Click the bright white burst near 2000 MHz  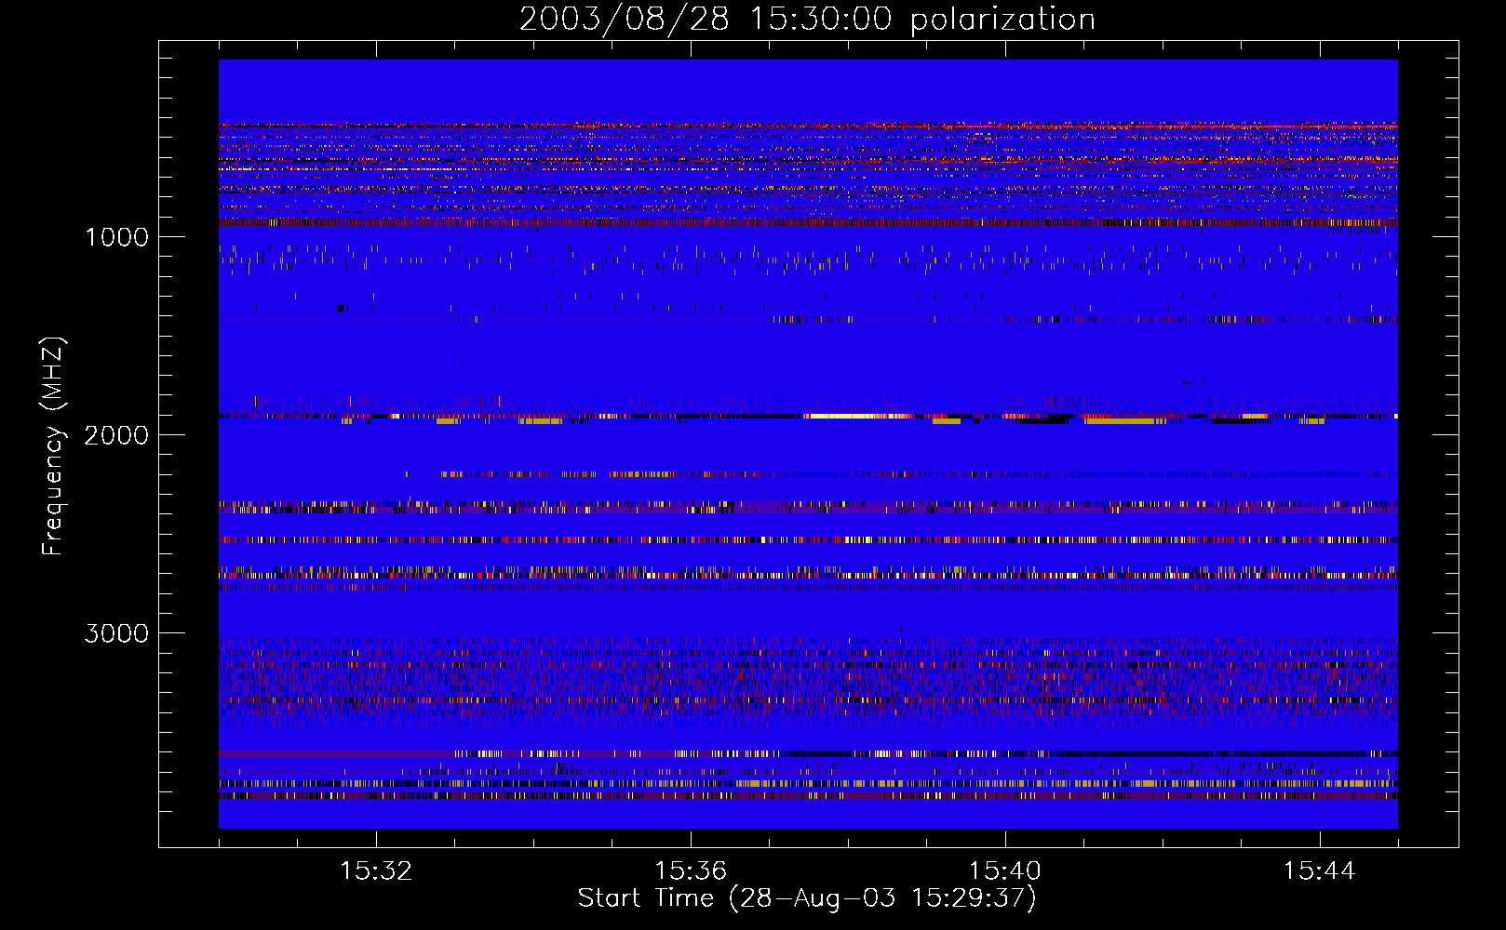tap(857, 417)
